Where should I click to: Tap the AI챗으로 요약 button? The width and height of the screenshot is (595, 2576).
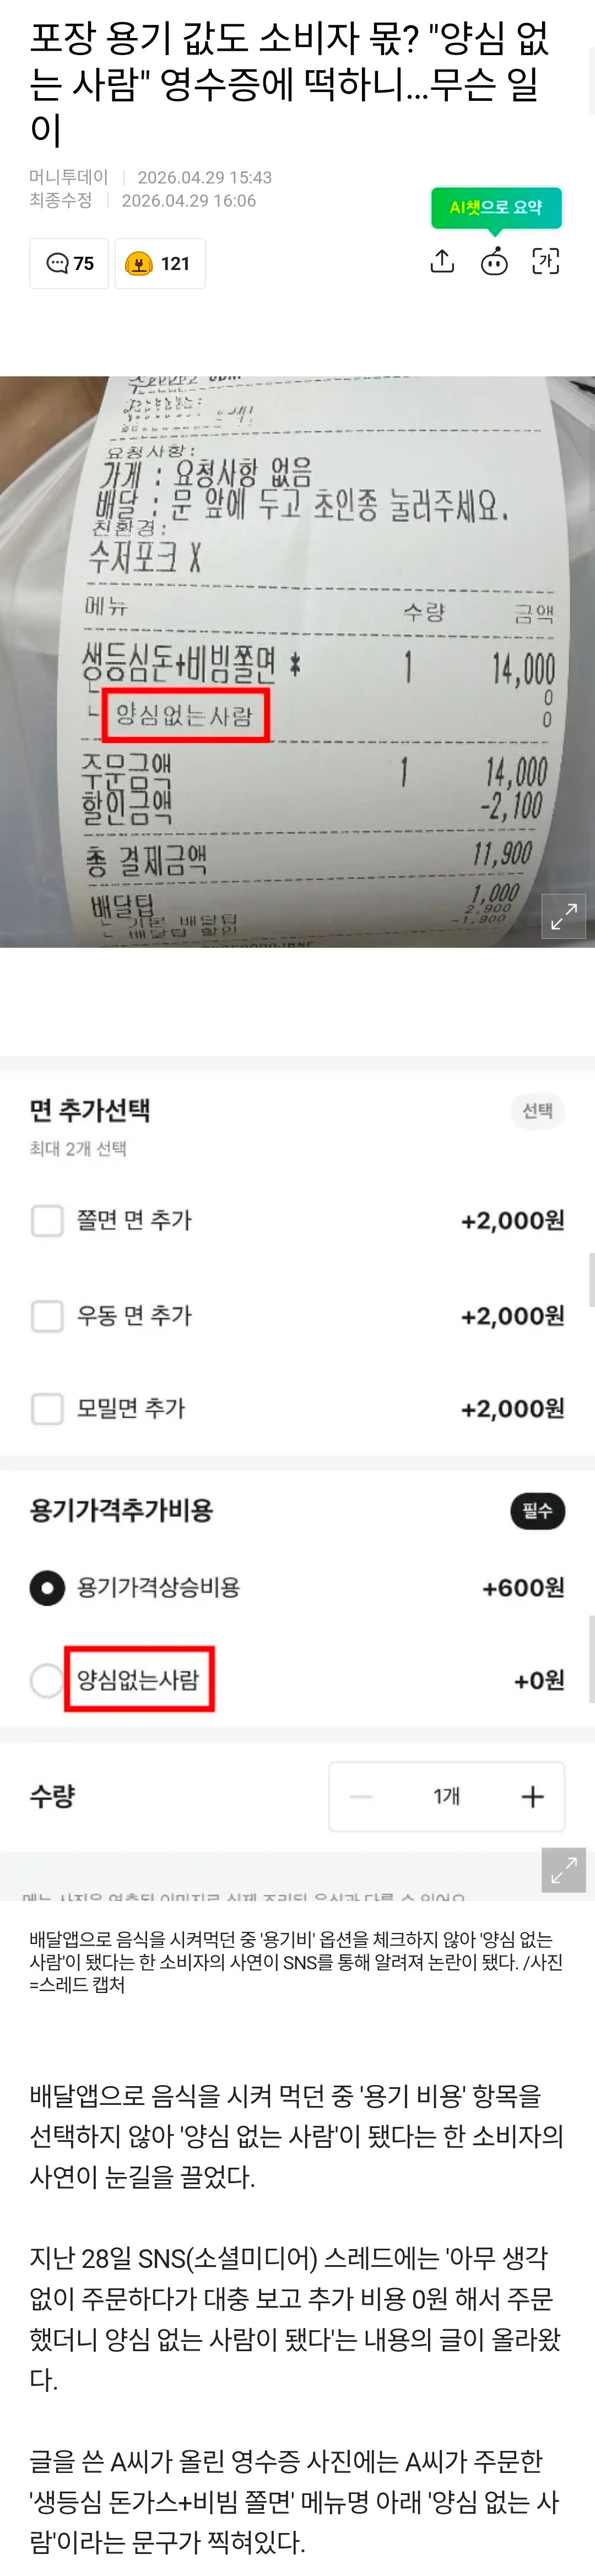496,208
